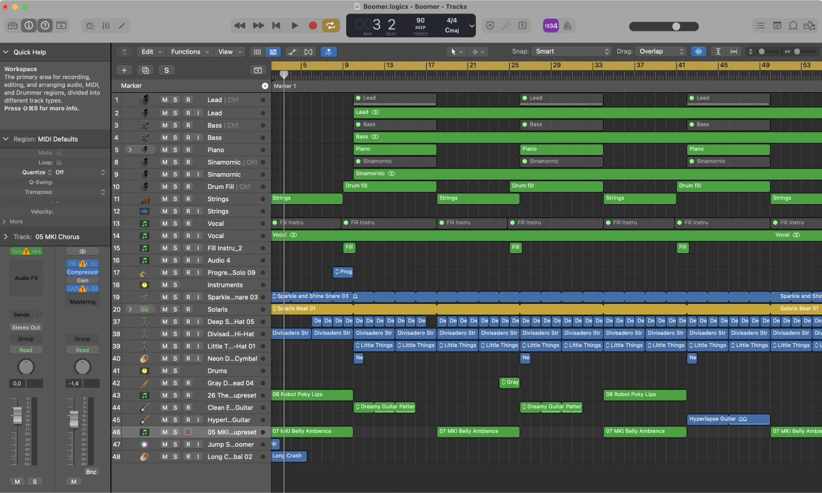Viewport: 822px width, 493px height.
Task: Click the tuner fork icon
Action: (x=506, y=26)
